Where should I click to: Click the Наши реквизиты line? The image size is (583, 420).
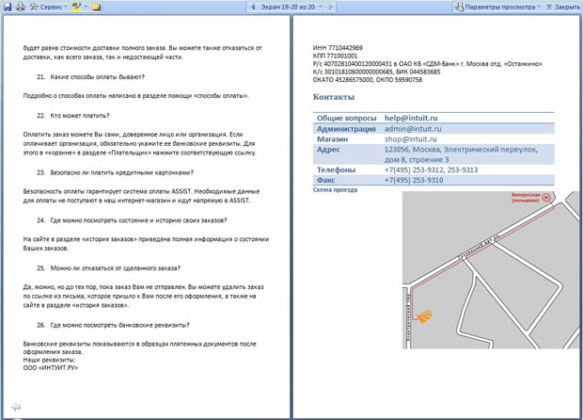pyautogui.click(x=49, y=360)
